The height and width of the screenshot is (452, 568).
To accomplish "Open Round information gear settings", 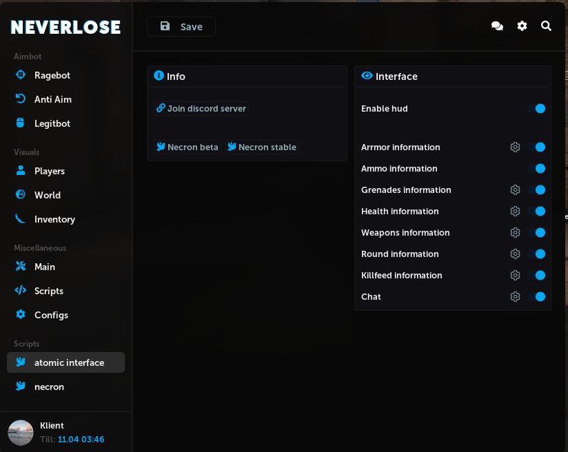I will 515,254.
